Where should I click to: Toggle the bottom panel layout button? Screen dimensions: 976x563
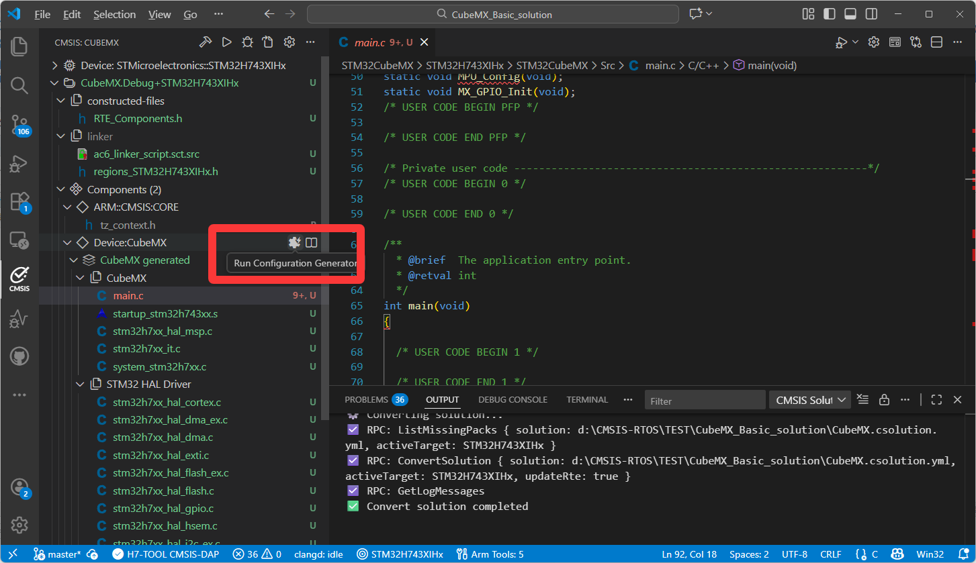pos(850,14)
